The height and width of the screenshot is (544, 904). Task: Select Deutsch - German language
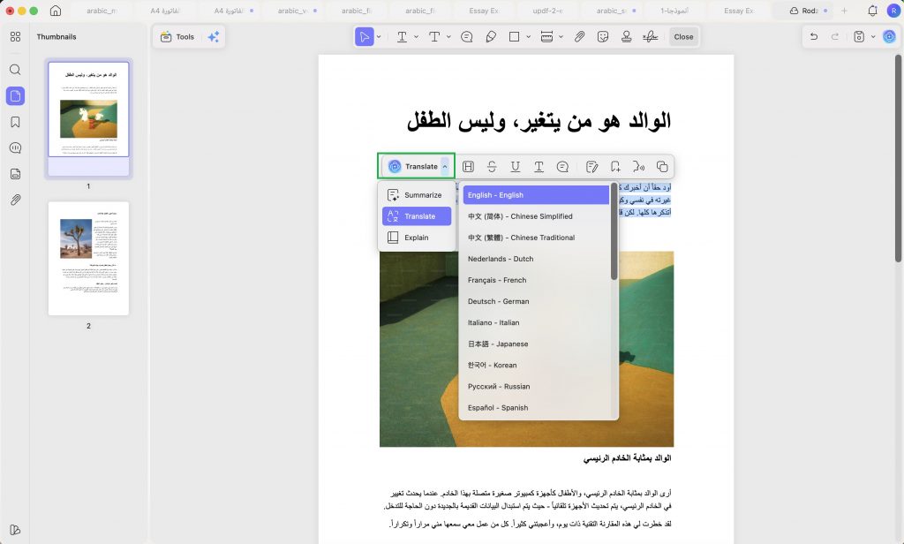pos(536,302)
